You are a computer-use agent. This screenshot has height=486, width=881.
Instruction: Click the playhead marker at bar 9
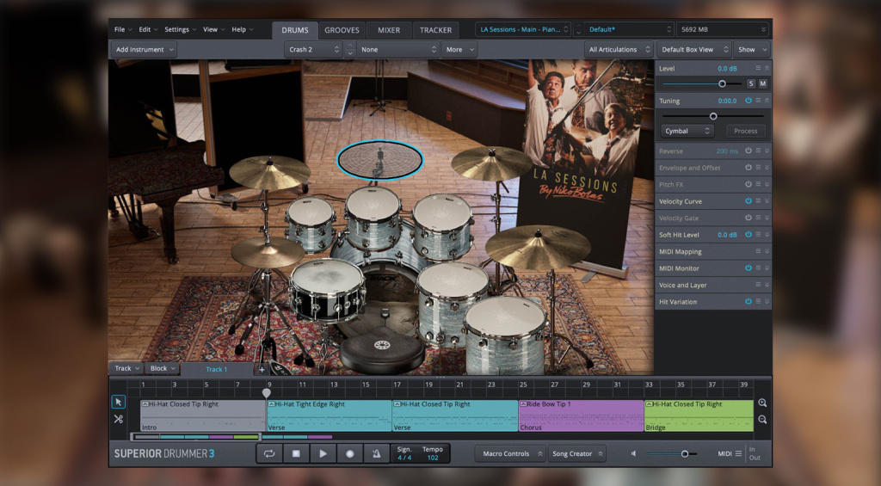click(267, 392)
